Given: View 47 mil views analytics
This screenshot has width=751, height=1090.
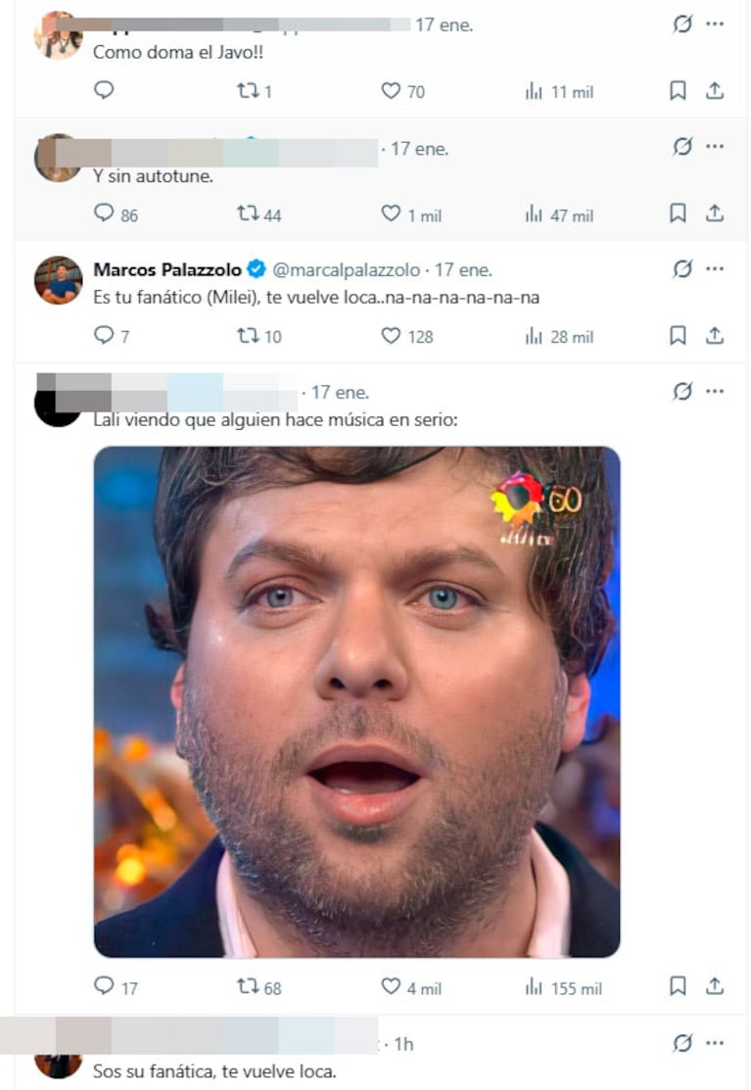Looking at the screenshot, I should [558, 214].
